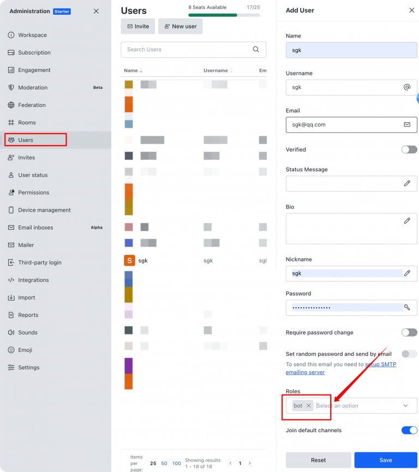Sort users by Username column
Viewport: 419px width, 472px height.
pos(218,71)
